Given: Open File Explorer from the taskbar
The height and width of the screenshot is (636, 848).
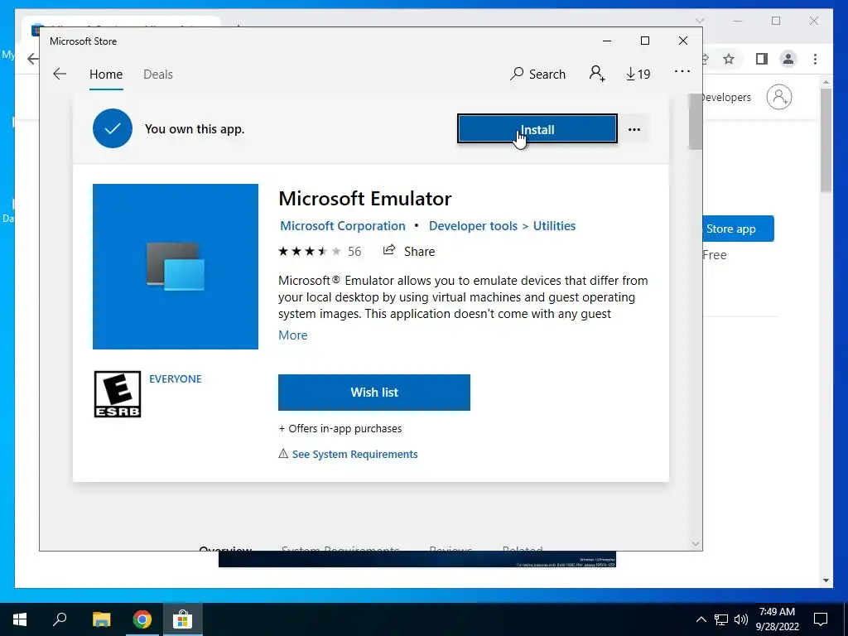Looking at the screenshot, I should coord(101,619).
